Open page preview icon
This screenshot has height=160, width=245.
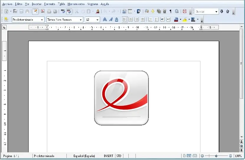(x=55, y=12)
